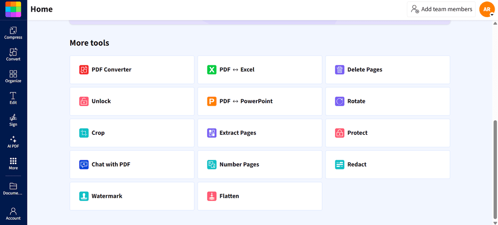498x225 pixels.
Task: Click the Chat with PDF icon
Action: point(84,165)
